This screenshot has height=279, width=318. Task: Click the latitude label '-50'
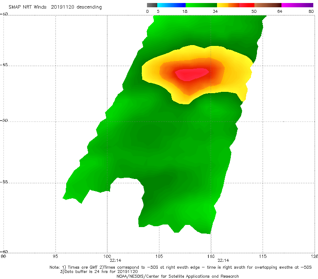(x=4, y=120)
